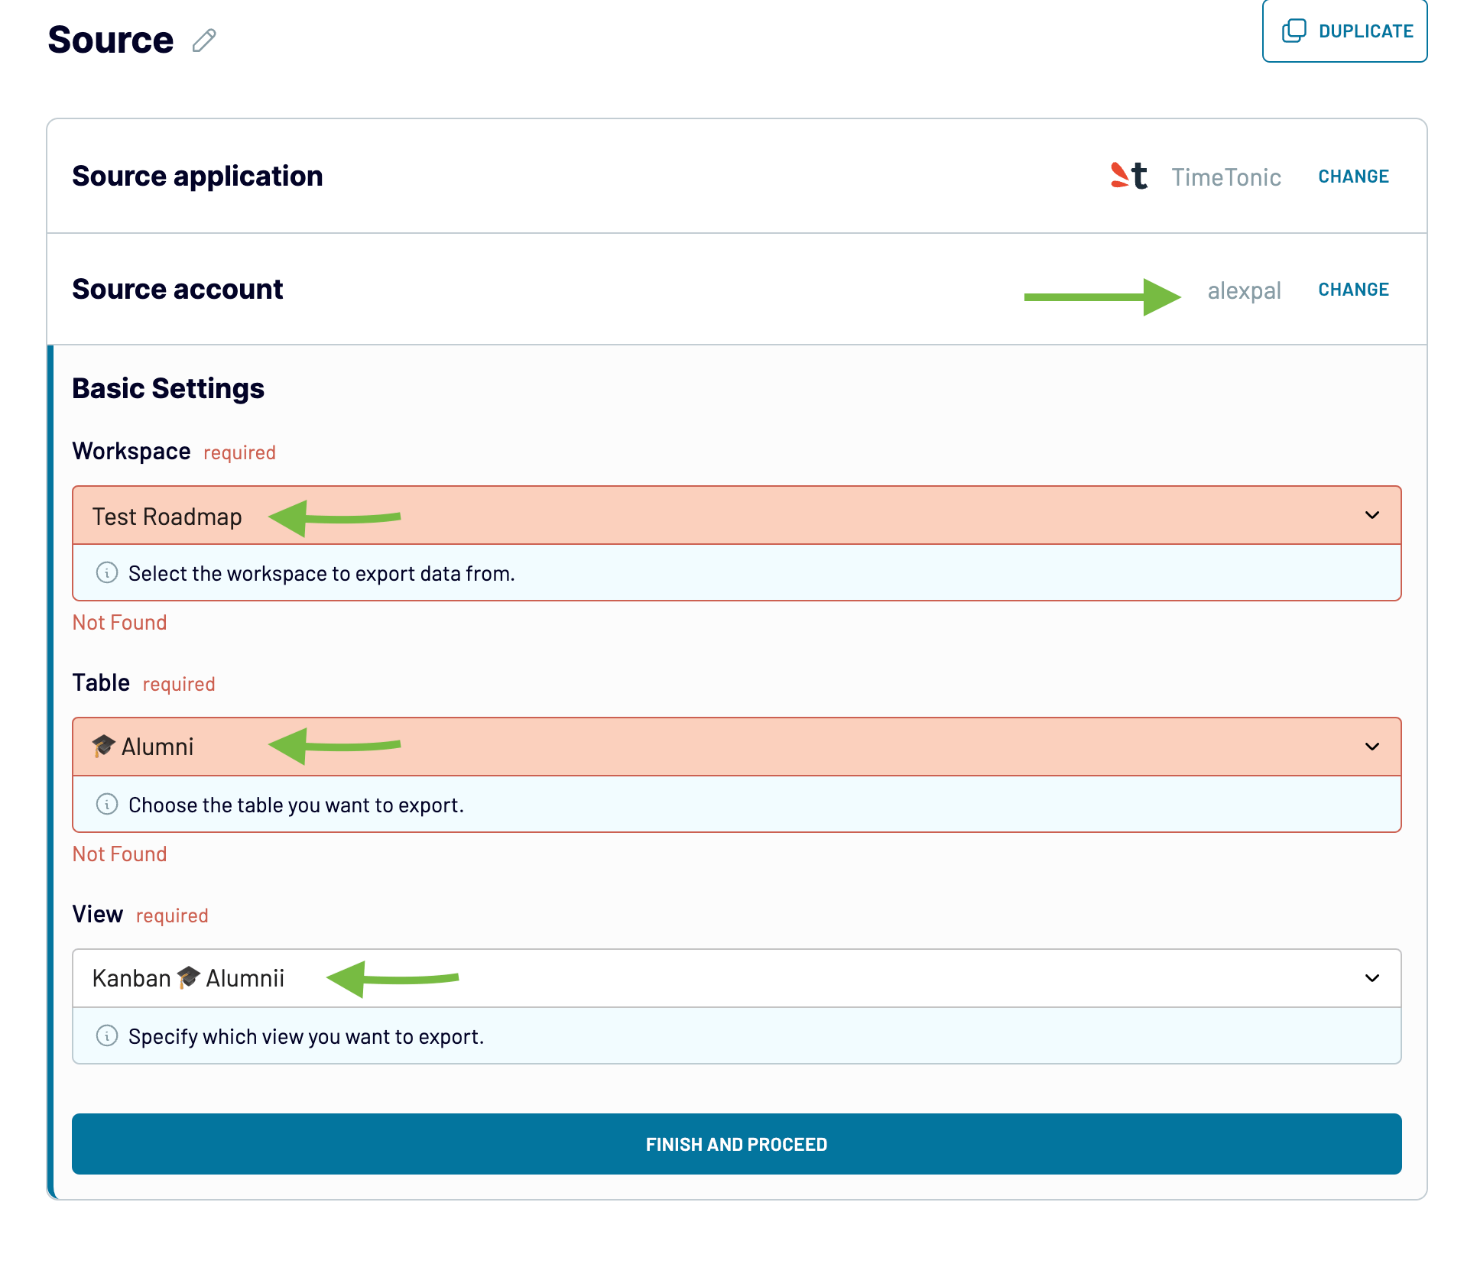This screenshot has height=1267, width=1477.
Task: Click CHANGE next to the alexpal account
Action: (1353, 289)
